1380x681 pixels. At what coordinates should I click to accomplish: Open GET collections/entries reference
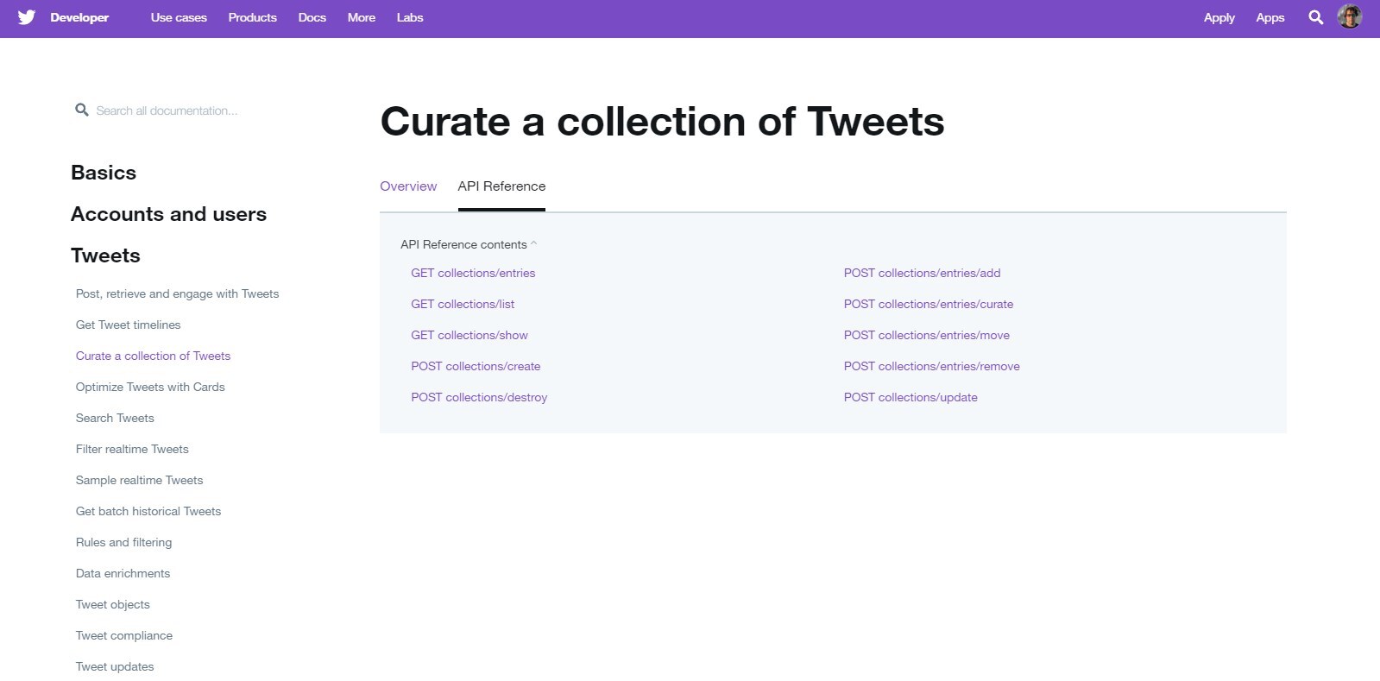pyautogui.click(x=473, y=273)
